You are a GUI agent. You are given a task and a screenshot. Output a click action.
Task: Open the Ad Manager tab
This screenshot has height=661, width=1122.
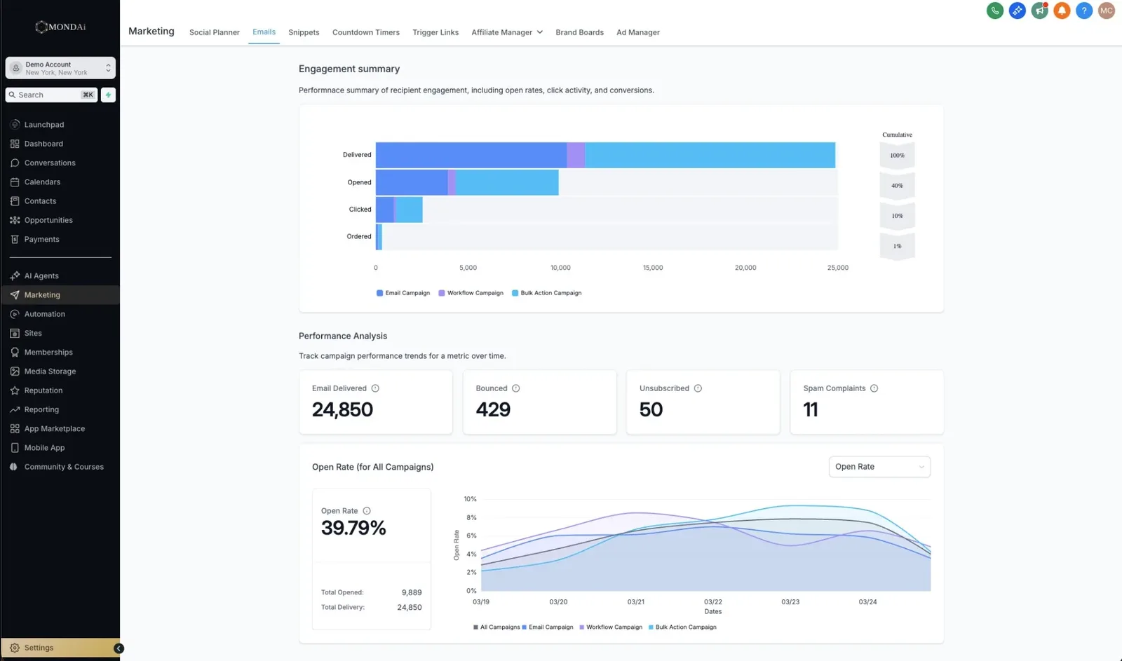click(x=638, y=32)
